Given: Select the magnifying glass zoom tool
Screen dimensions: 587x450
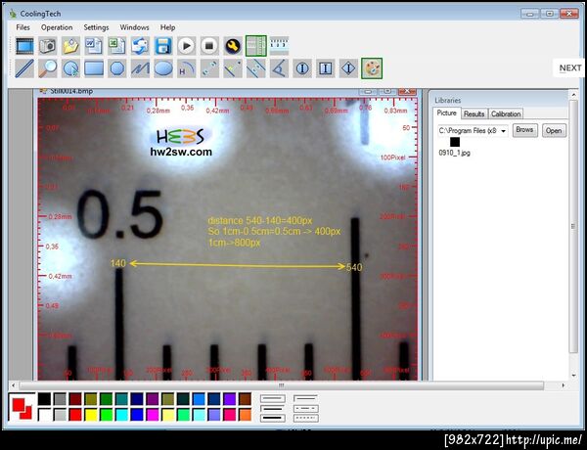Looking at the screenshot, I should [x=48, y=68].
